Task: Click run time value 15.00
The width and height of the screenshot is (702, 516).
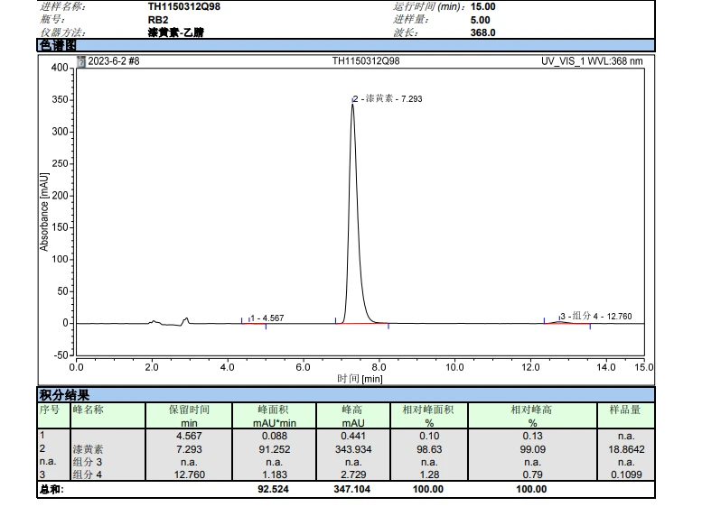Action: [x=483, y=6]
